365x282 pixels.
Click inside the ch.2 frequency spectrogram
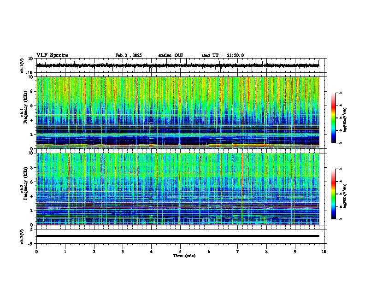[x=178, y=189]
